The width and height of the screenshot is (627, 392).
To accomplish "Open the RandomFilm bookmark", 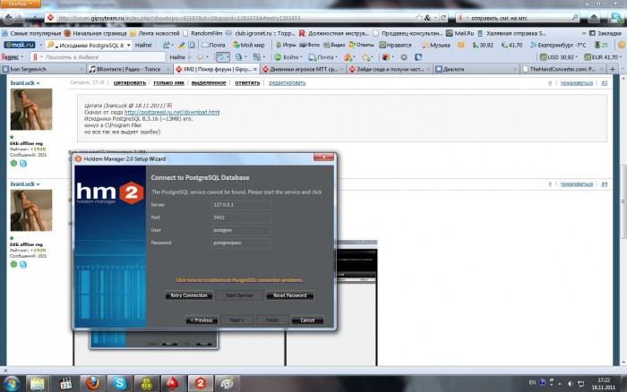I will [202, 33].
